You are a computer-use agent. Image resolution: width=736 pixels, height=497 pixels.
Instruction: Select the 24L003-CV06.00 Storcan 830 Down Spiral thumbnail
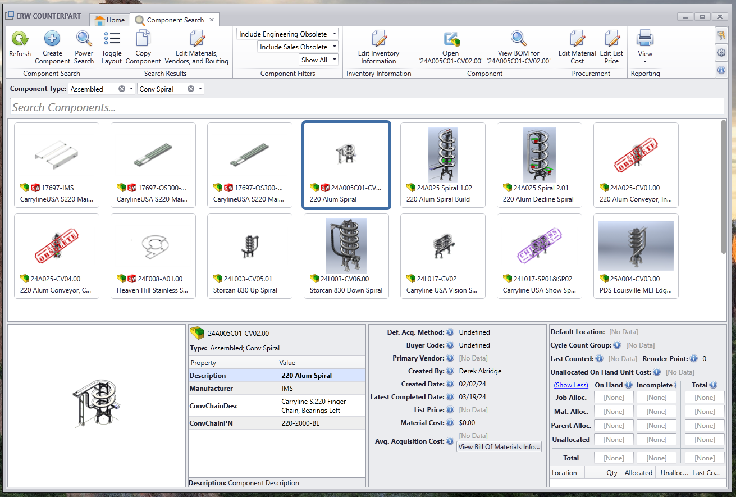pos(346,256)
